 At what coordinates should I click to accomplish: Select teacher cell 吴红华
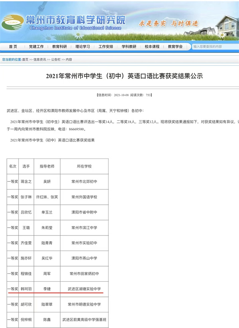click(47, 258)
